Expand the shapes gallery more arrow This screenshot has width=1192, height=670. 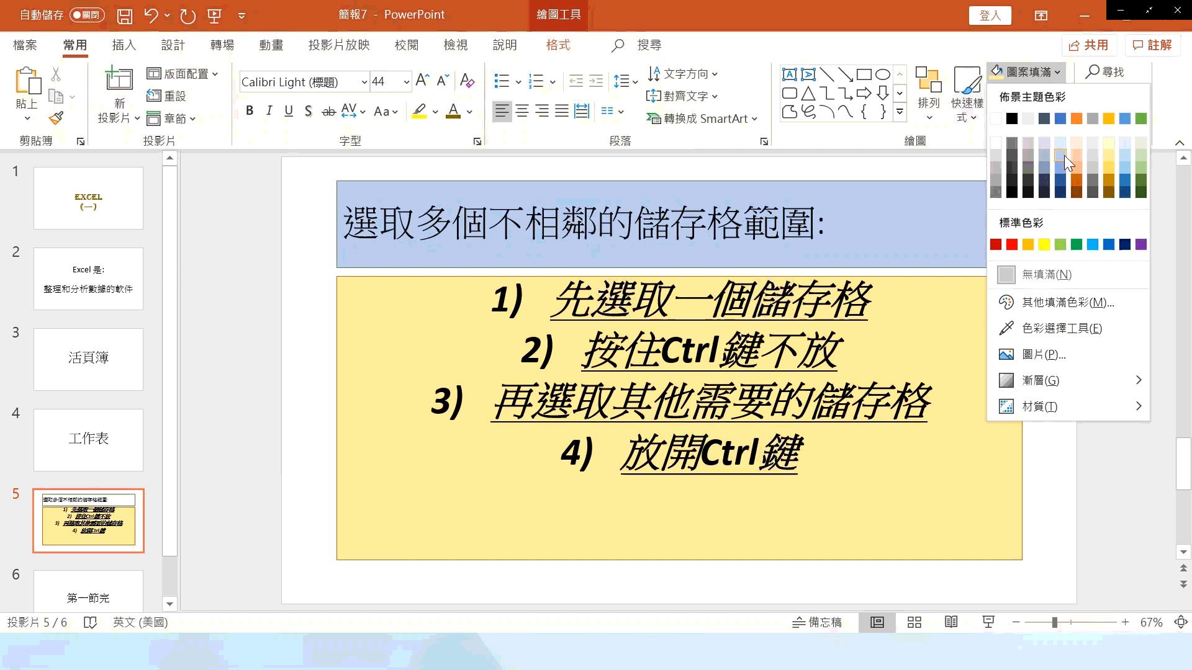[x=900, y=112]
